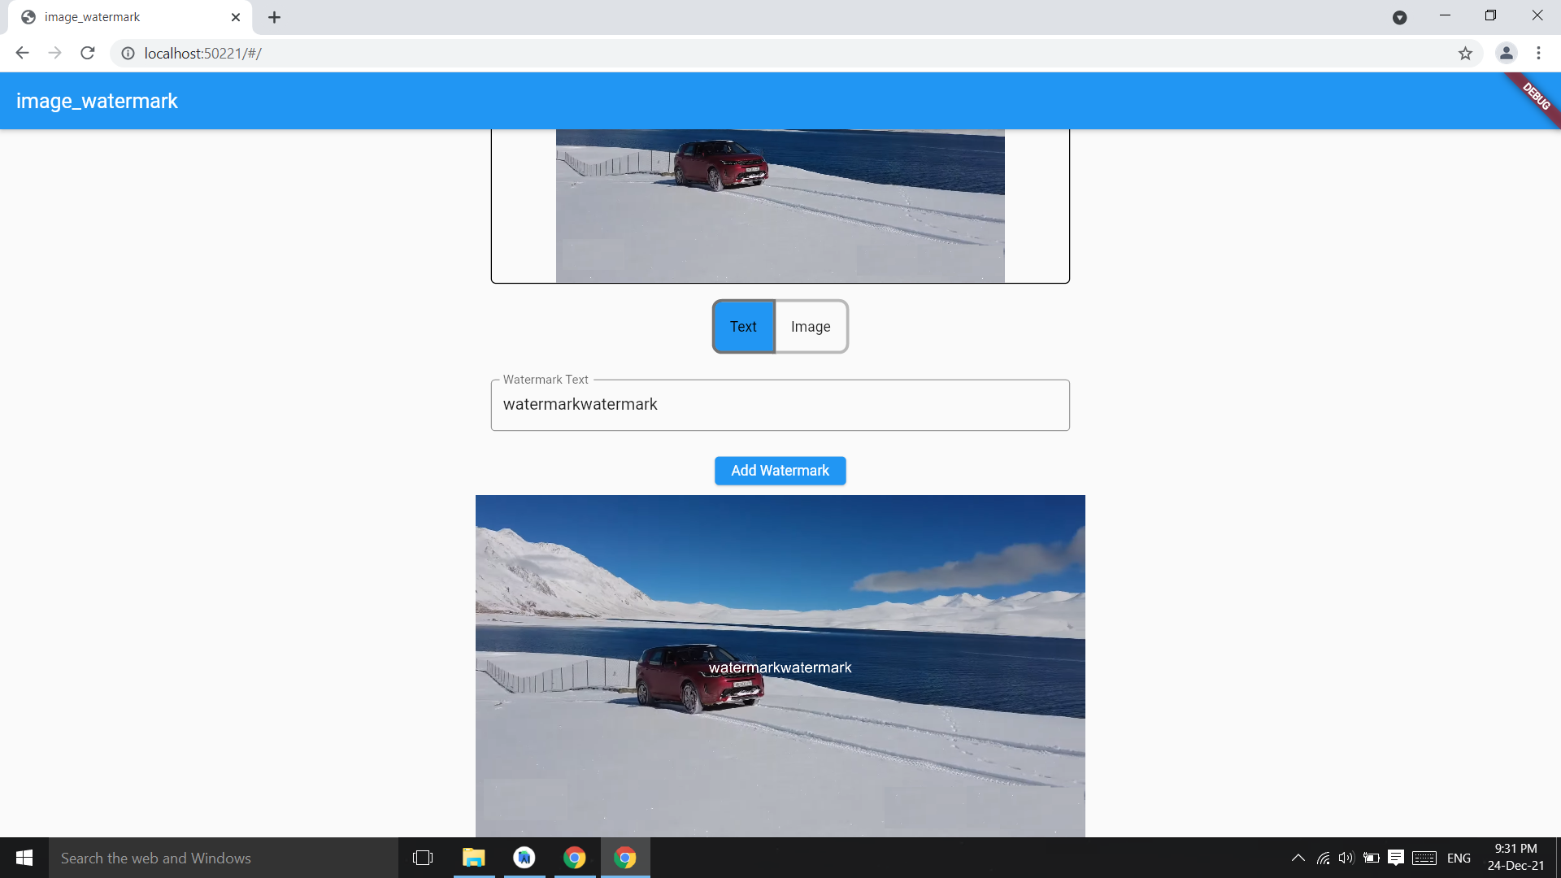Show hidden system tray icons
Screen dimensions: 1561x878
1298,858
